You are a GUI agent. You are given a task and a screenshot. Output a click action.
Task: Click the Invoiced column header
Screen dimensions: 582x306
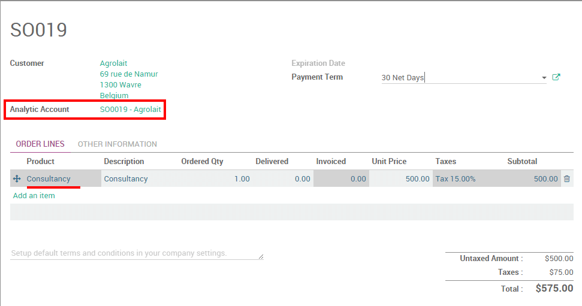click(331, 161)
